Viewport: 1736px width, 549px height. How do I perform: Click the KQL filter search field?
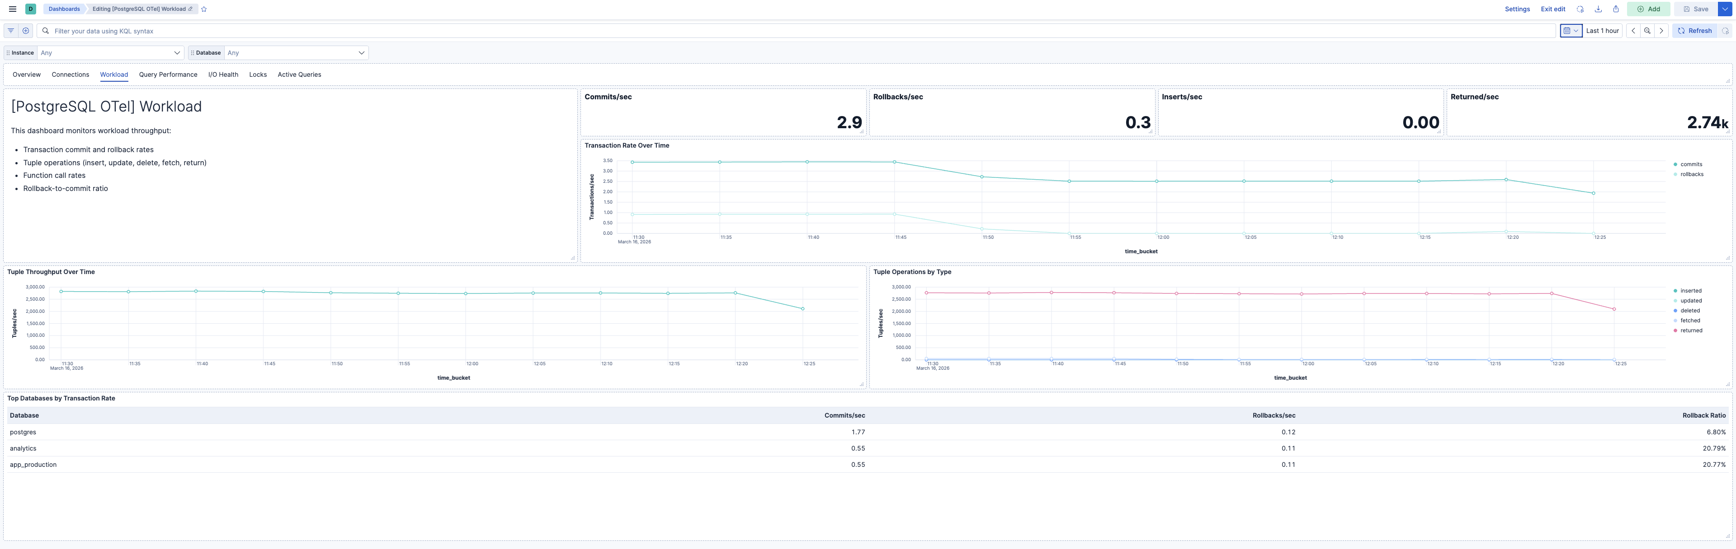[x=269, y=30]
